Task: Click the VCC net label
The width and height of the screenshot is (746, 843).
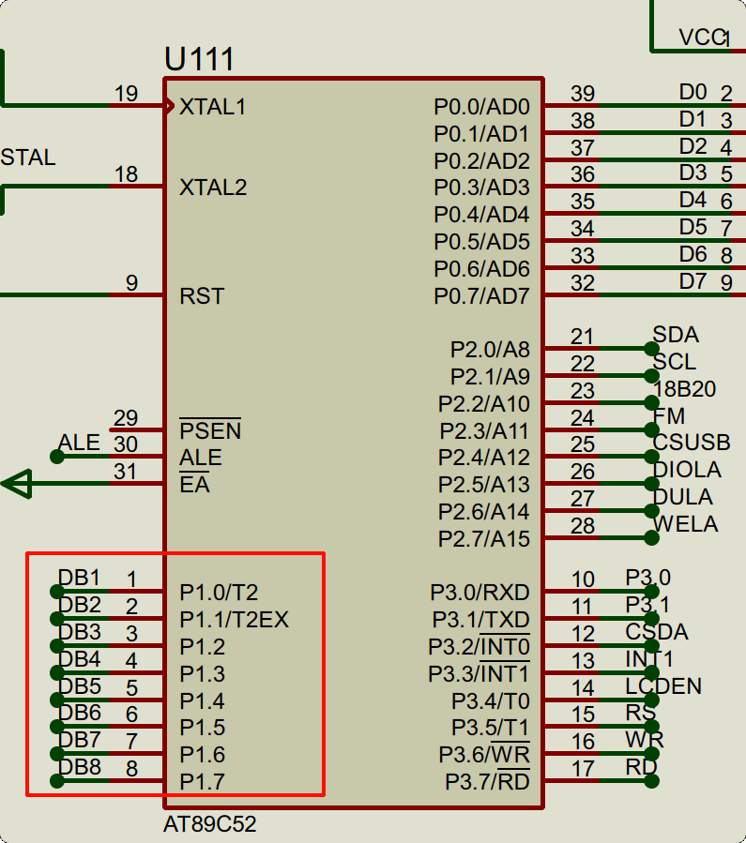Action: point(701,37)
